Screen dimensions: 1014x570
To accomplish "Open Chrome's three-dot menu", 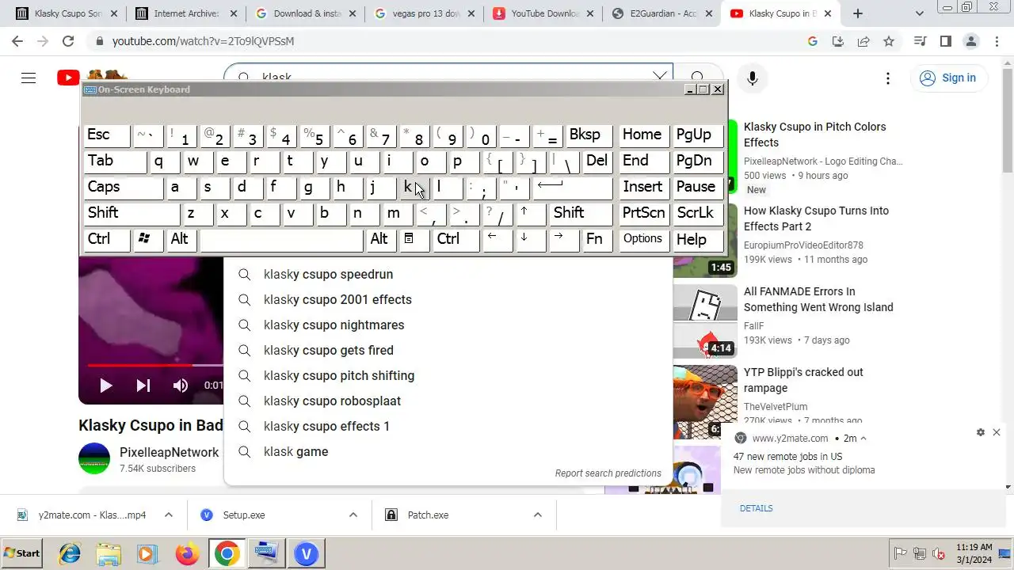I will pos(996,41).
